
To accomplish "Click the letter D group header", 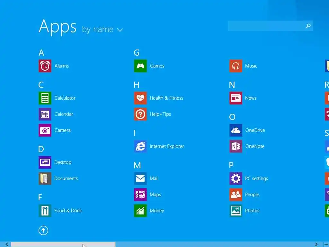I will pos(41,149).
